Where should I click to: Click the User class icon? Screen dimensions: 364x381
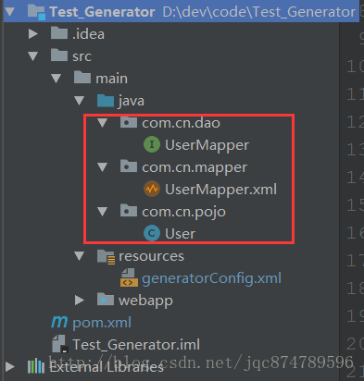click(152, 233)
